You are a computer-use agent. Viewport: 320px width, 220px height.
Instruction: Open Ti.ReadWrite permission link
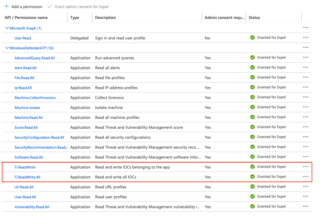(x=25, y=167)
